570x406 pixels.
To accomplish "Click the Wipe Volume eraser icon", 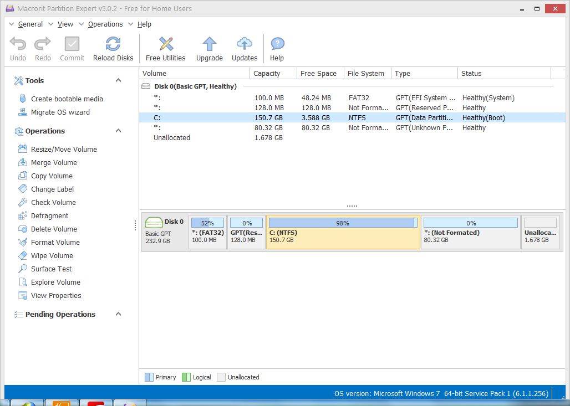I will 23,256.
